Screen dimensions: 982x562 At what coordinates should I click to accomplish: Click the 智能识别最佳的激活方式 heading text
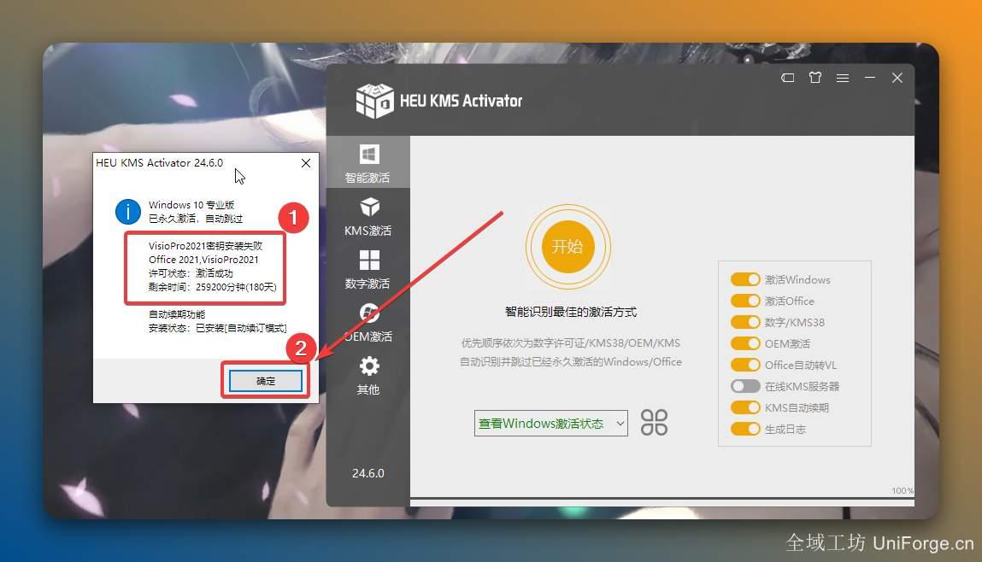(x=571, y=312)
